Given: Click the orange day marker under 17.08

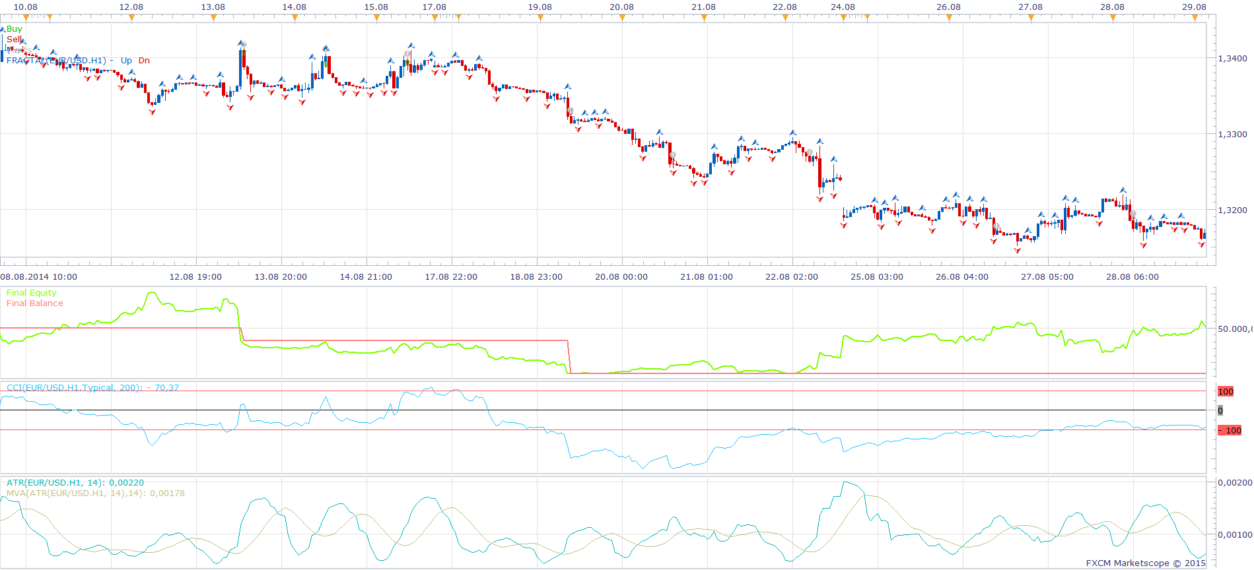Looking at the screenshot, I should [x=435, y=18].
